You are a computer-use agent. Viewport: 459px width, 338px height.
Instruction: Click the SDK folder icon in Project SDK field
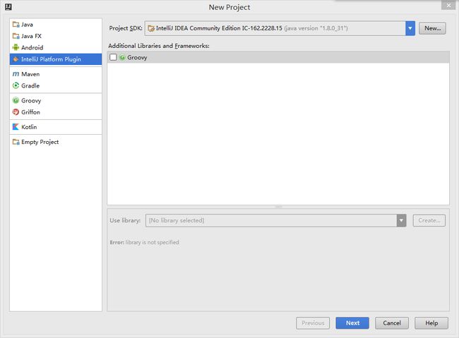151,28
